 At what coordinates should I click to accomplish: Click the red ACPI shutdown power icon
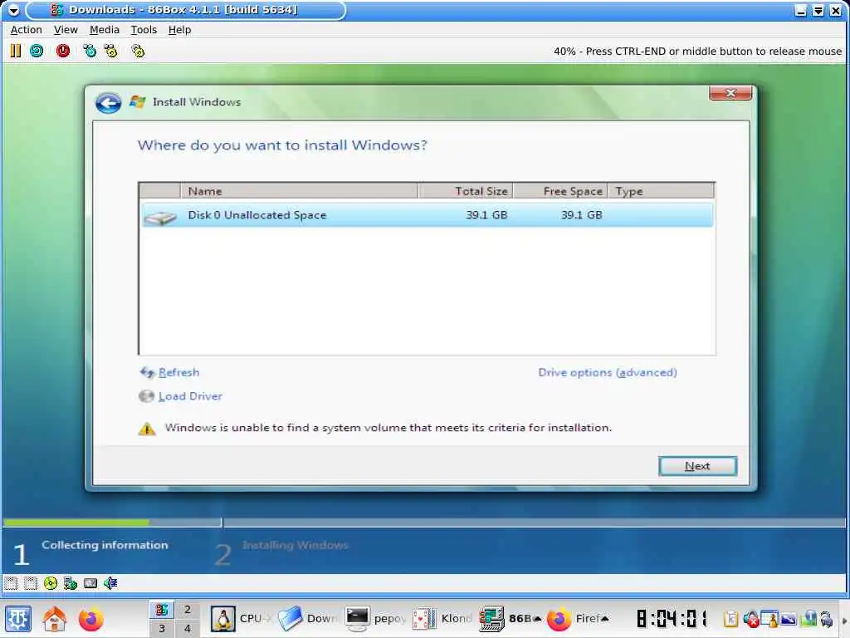pyautogui.click(x=63, y=51)
